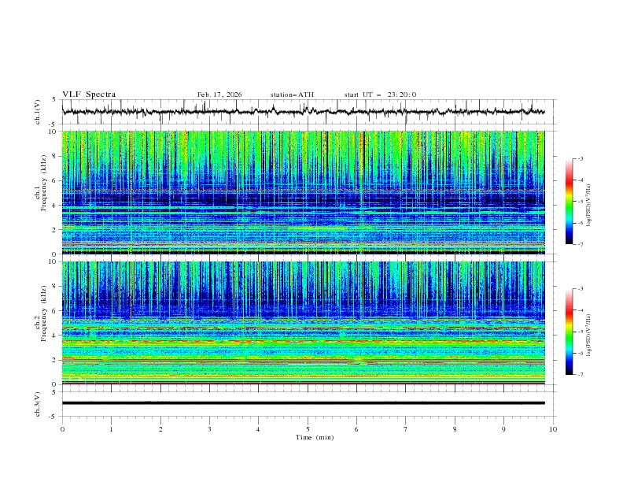
Task: Click the ch.1 spectrogram color bar
Action: (570, 202)
